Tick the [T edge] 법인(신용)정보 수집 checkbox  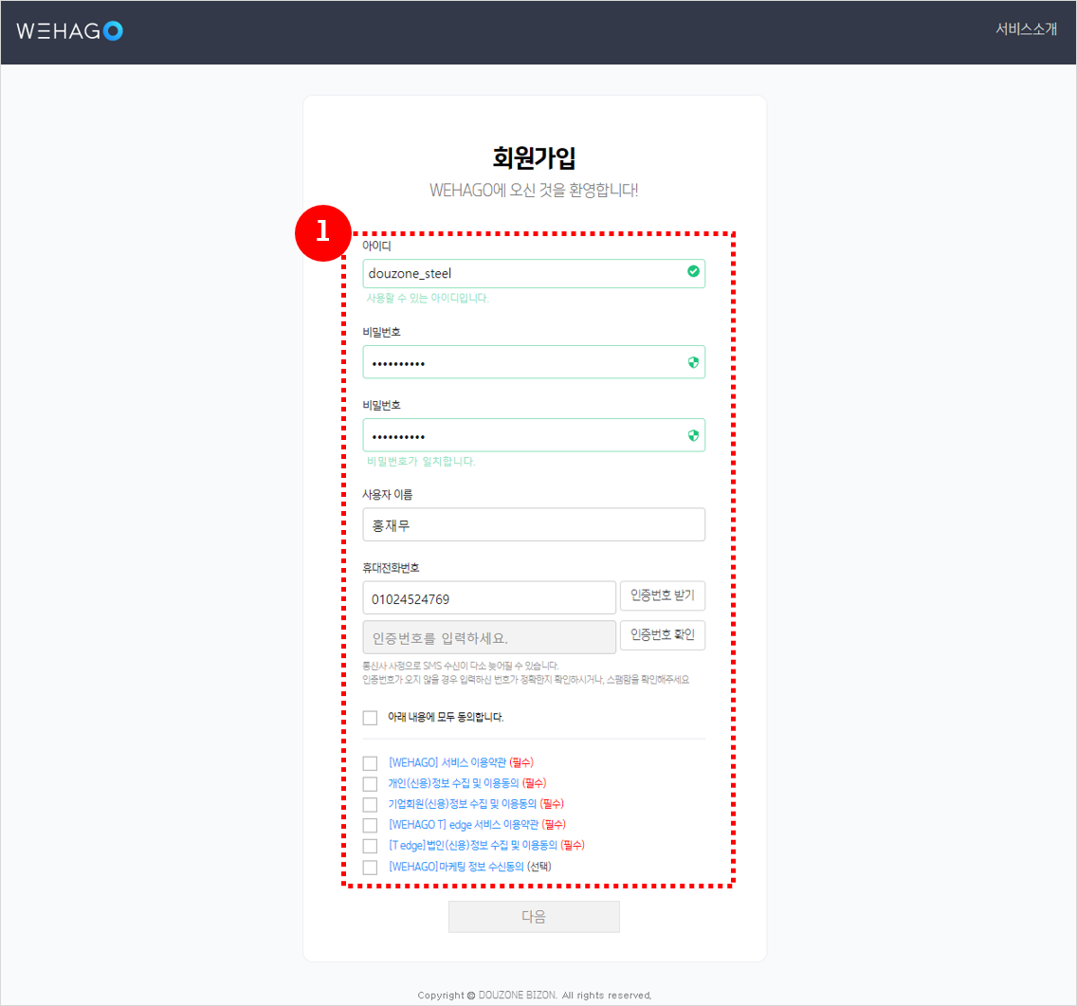[x=370, y=846]
